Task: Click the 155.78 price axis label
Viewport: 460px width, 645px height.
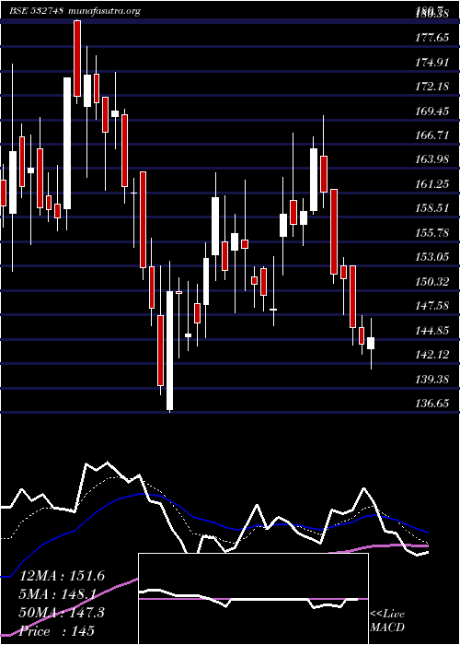Action: point(431,233)
